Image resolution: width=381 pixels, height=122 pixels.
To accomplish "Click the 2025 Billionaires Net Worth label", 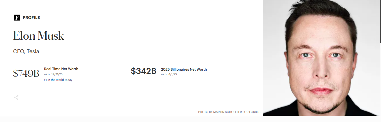I will tap(184, 69).
